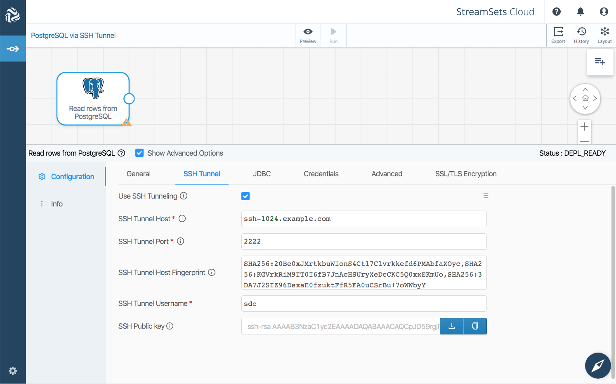Click the Layout toolbar button
616x384 pixels.
pyautogui.click(x=604, y=36)
